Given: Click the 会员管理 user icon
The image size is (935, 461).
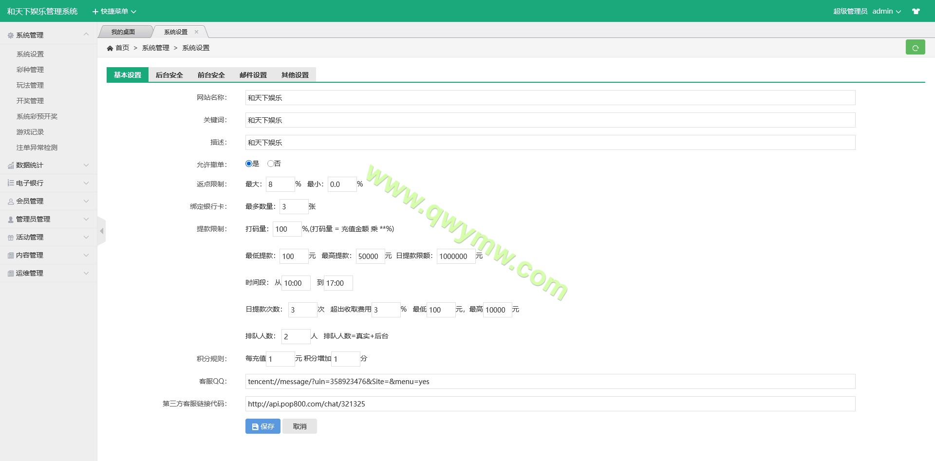Looking at the screenshot, I should (x=11, y=202).
